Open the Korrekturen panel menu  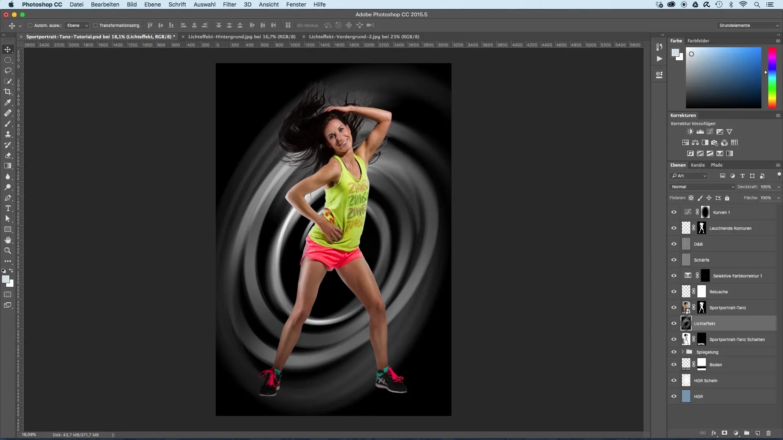click(x=778, y=115)
